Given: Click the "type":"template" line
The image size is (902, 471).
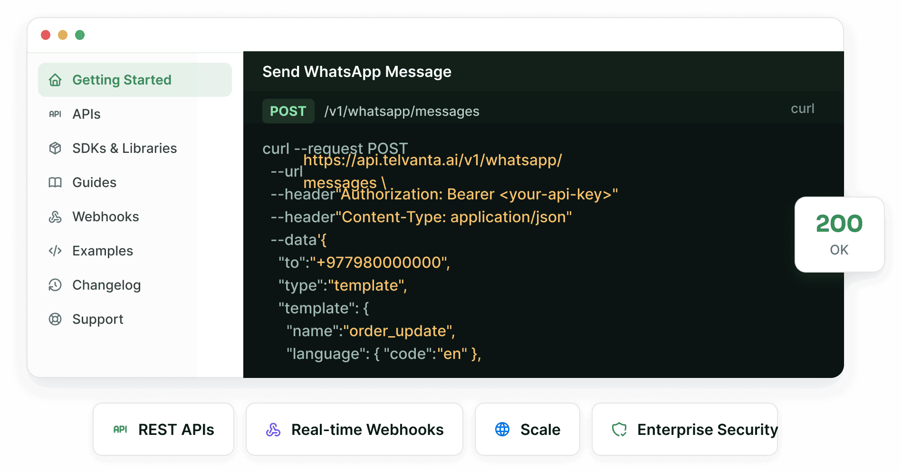Looking at the screenshot, I should tap(343, 285).
